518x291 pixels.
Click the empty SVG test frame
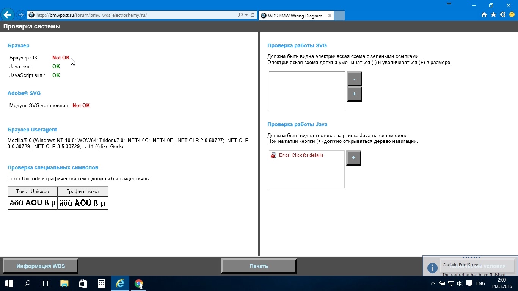pyautogui.click(x=307, y=91)
